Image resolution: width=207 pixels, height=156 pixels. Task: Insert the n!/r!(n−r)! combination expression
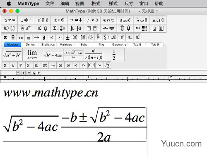(x=94, y=55)
